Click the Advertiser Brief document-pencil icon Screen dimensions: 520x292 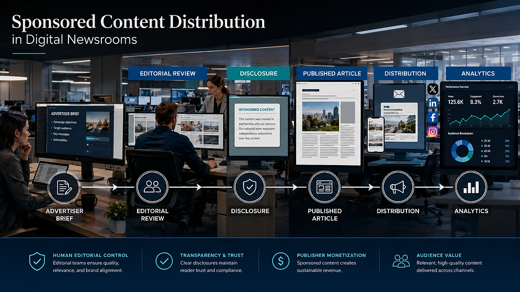[x=64, y=187]
